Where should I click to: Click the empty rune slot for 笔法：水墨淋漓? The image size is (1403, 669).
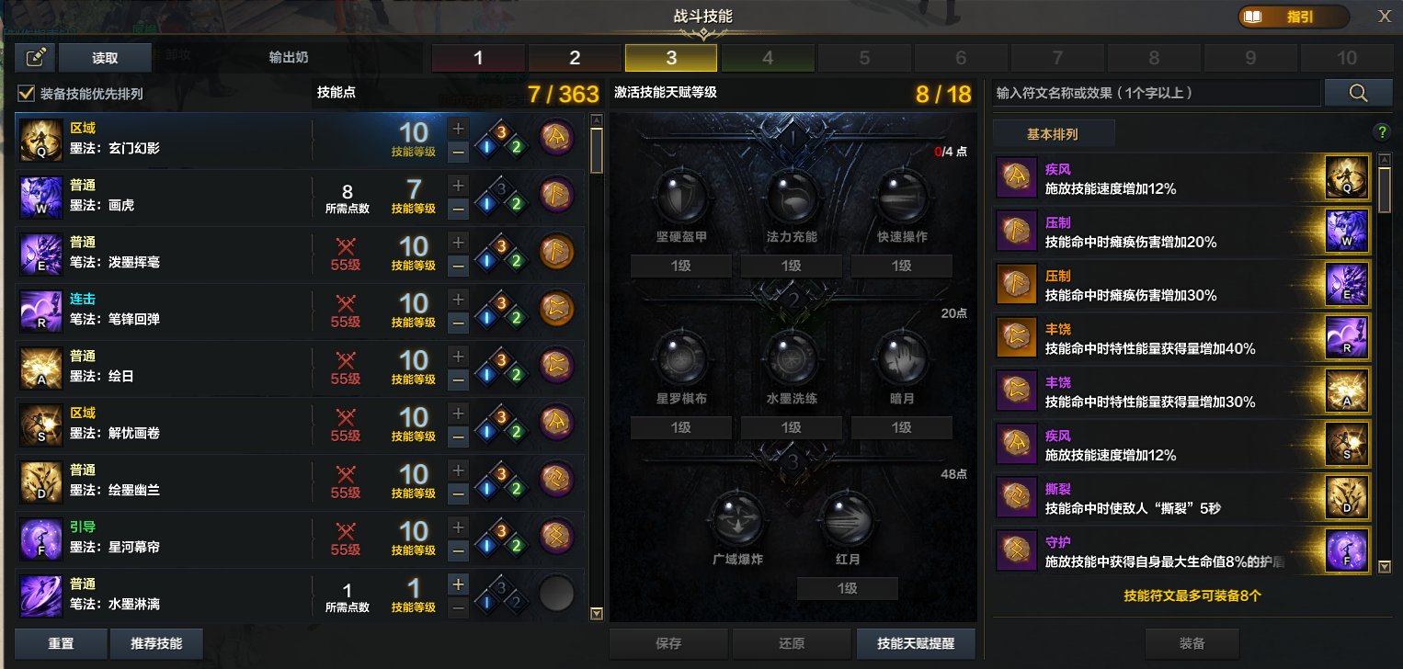(556, 594)
